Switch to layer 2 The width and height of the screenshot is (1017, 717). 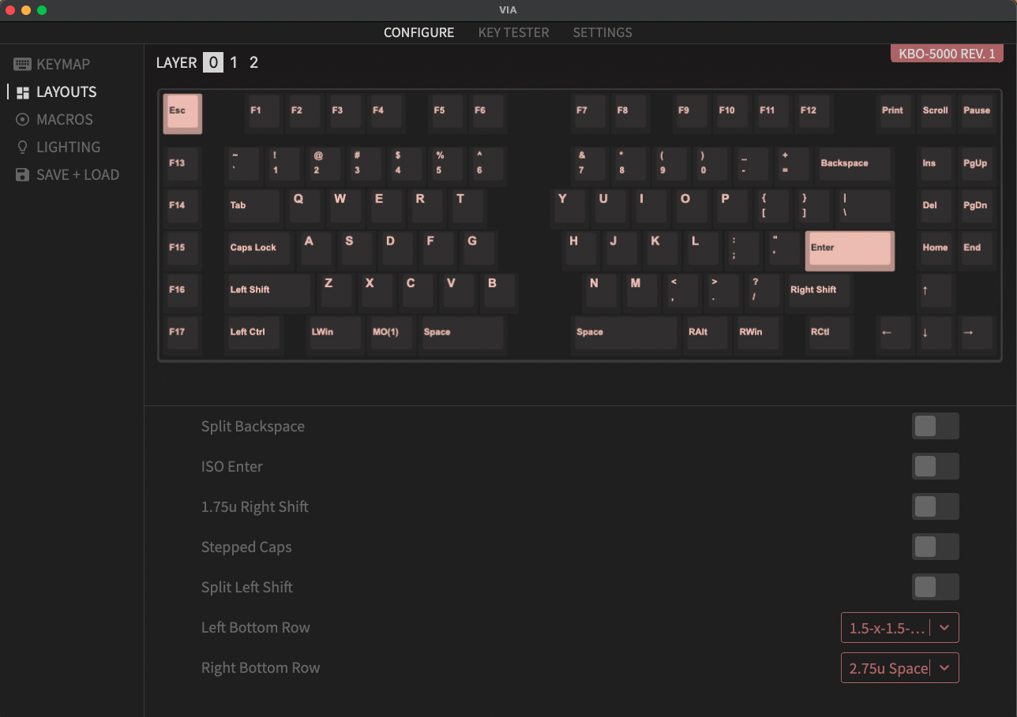tap(253, 62)
